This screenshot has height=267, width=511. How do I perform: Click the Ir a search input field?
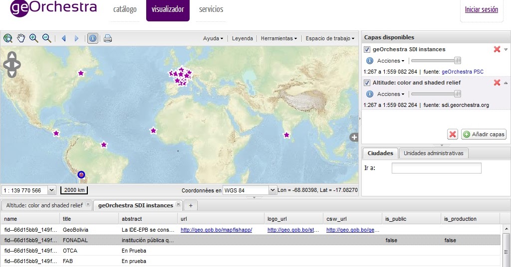436,168
